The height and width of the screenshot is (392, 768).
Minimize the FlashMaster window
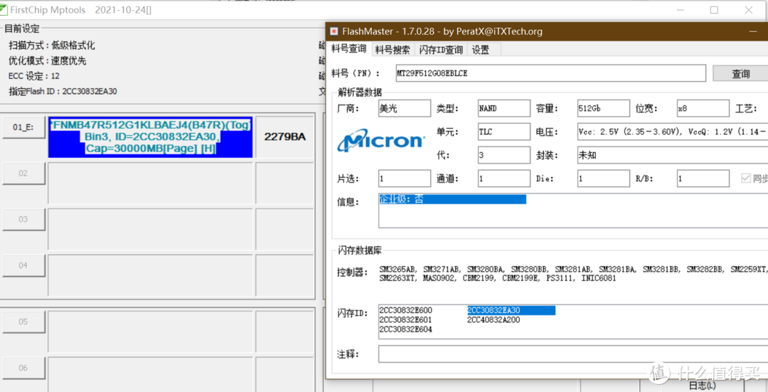(x=753, y=31)
